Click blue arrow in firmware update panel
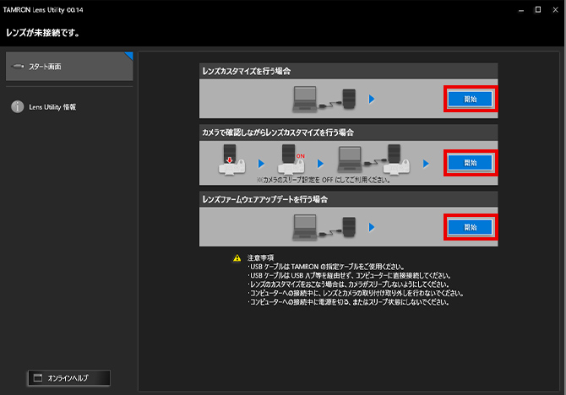Viewport: 566px width, 395px height. [372, 227]
